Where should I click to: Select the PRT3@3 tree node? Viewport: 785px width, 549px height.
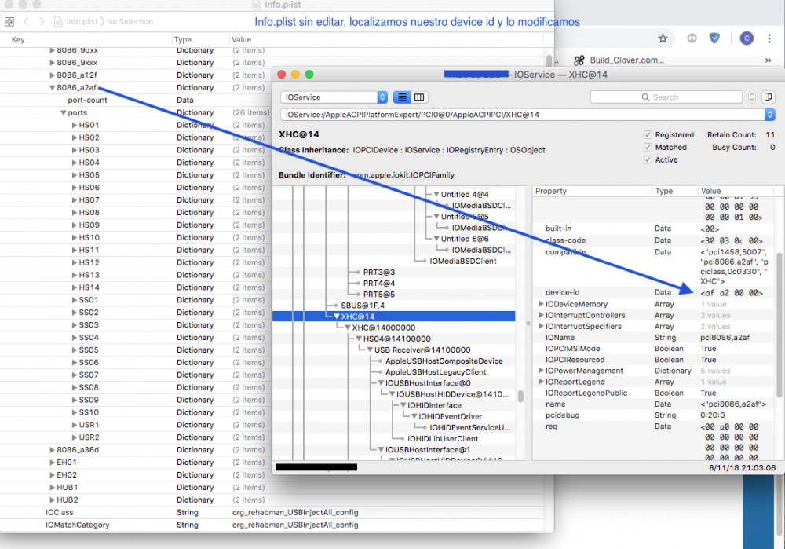379,272
